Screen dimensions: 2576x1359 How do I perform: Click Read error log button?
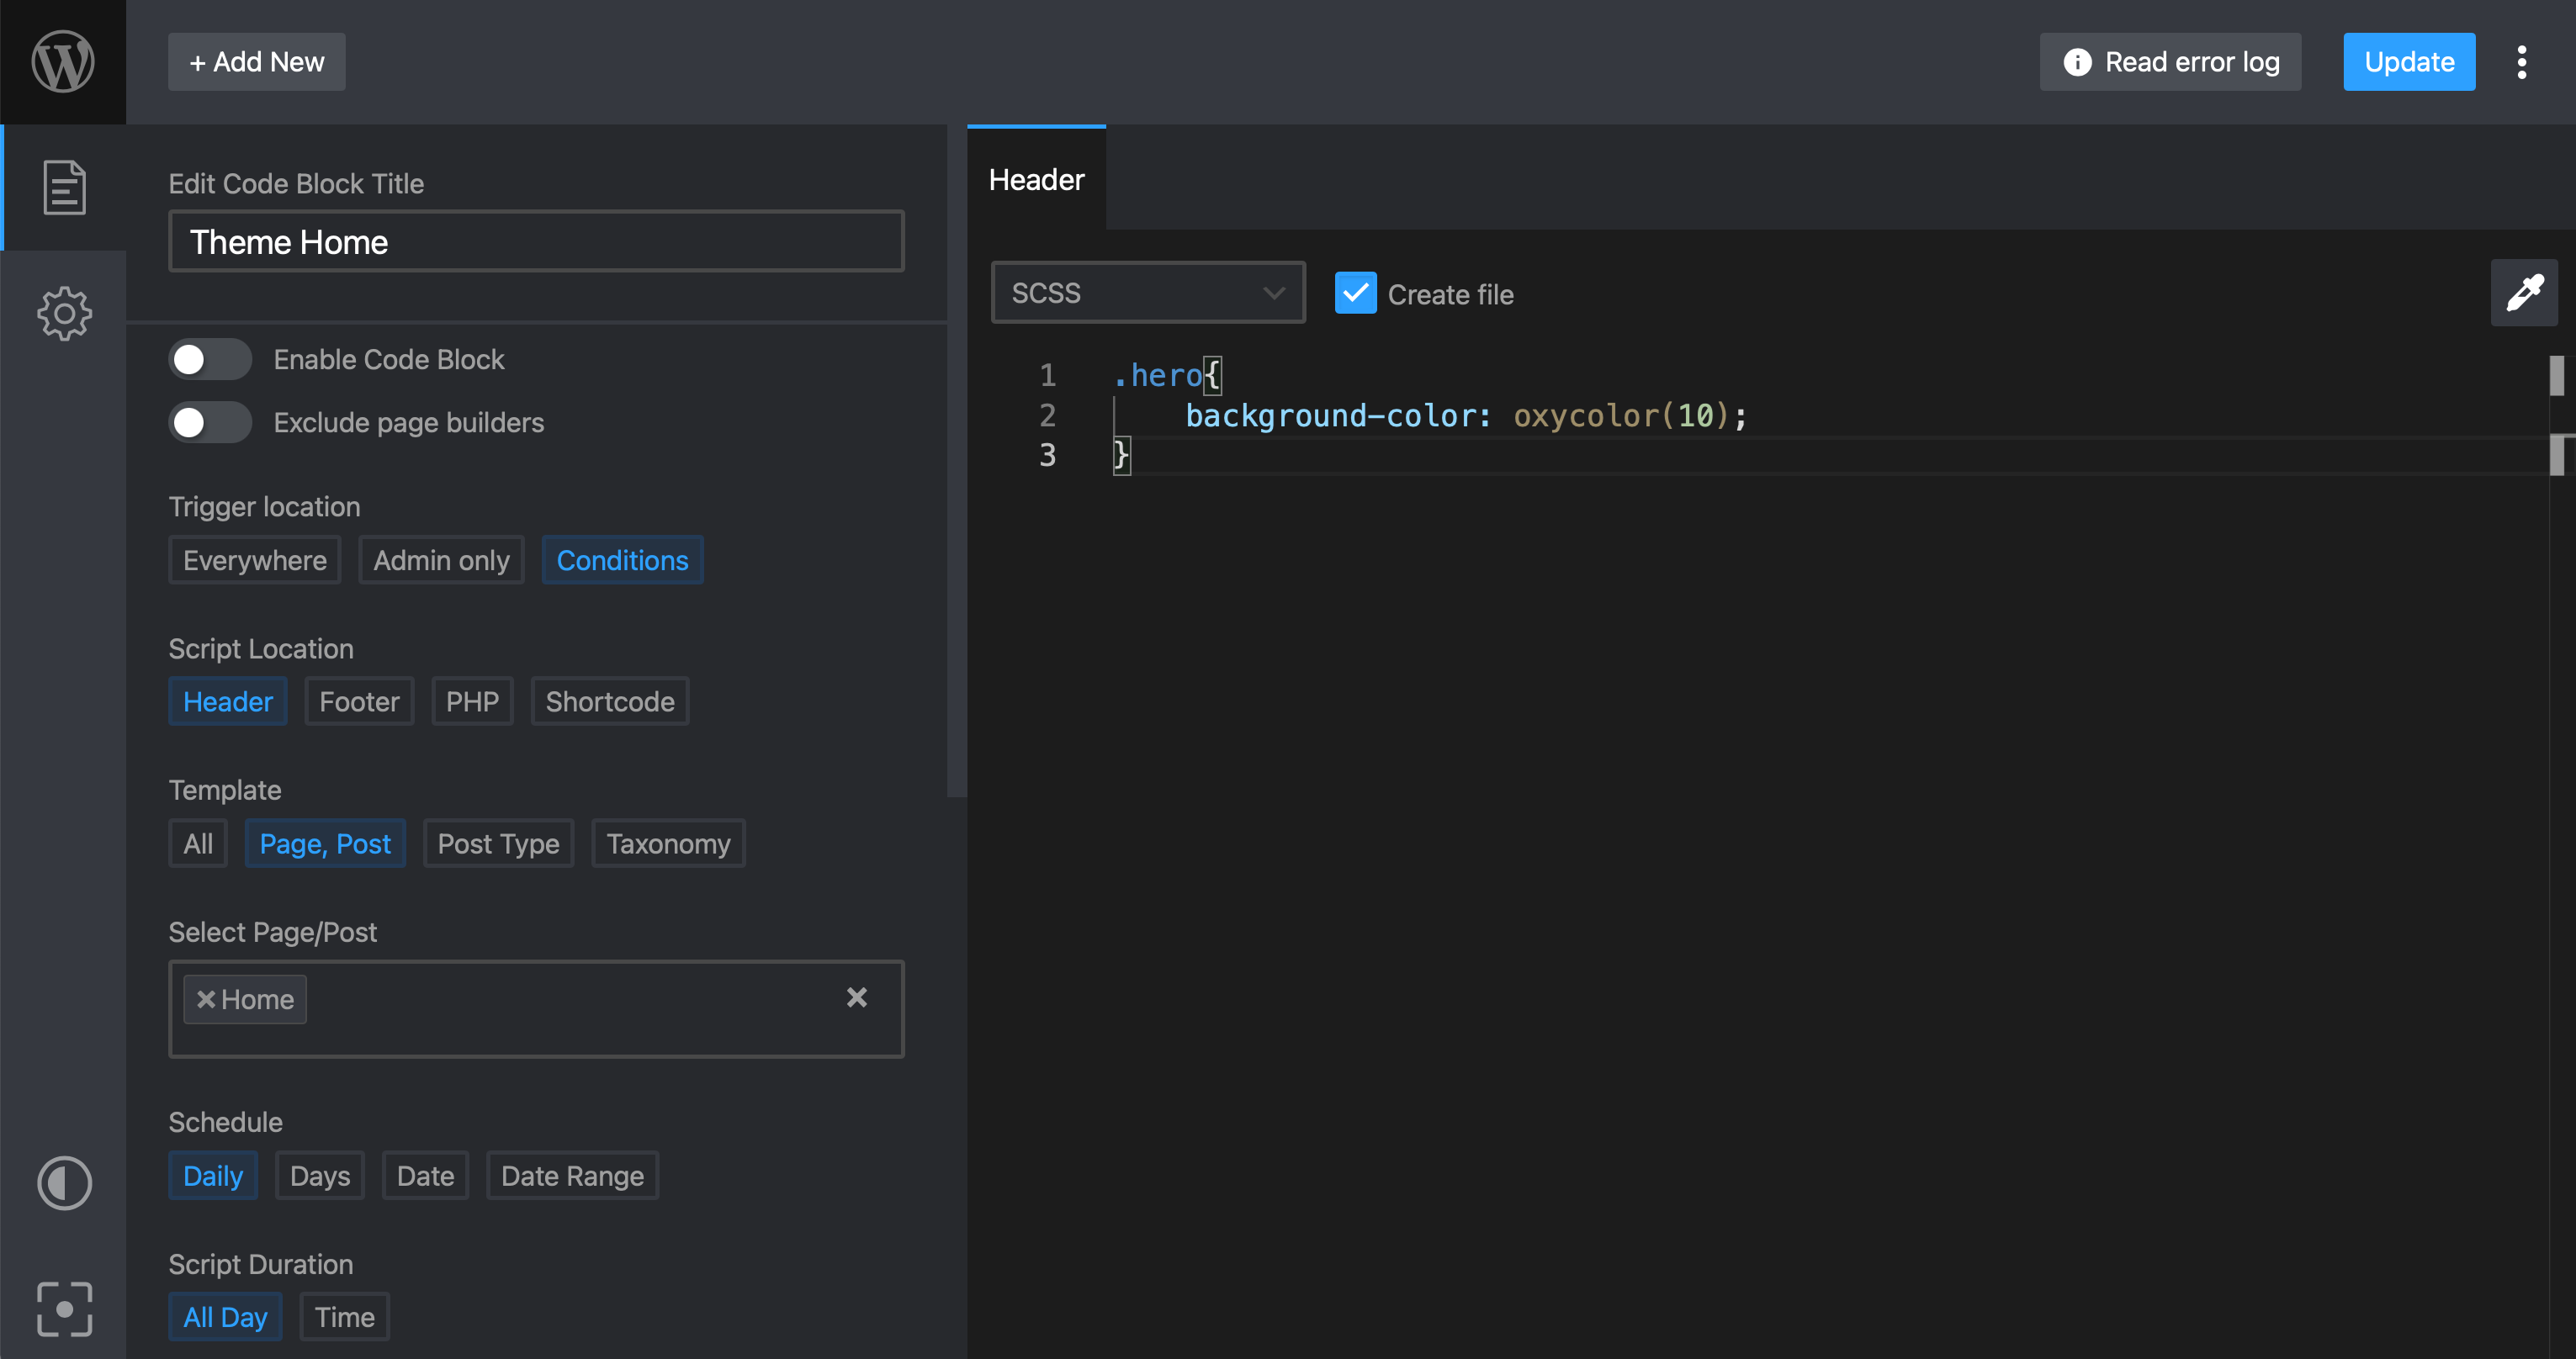2171,62
